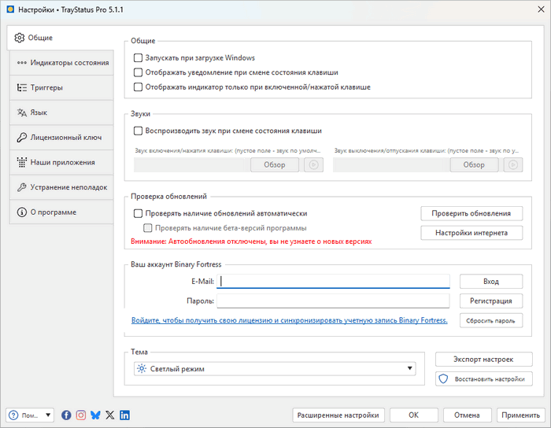
Task: Open the help button dropdown arrow
Action: point(48,415)
